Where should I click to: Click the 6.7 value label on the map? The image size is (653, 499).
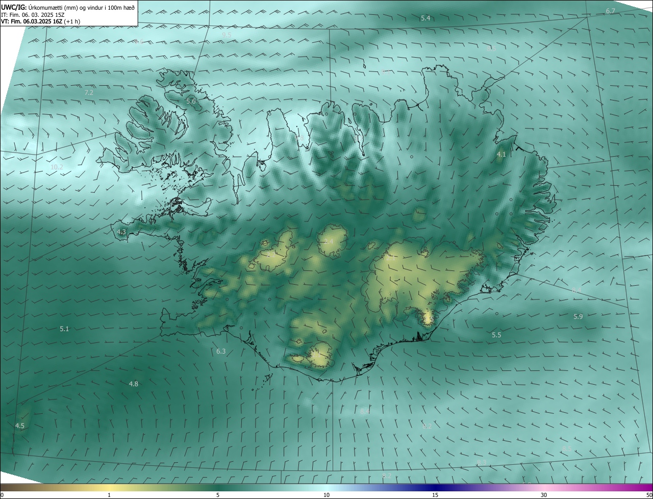point(611,11)
